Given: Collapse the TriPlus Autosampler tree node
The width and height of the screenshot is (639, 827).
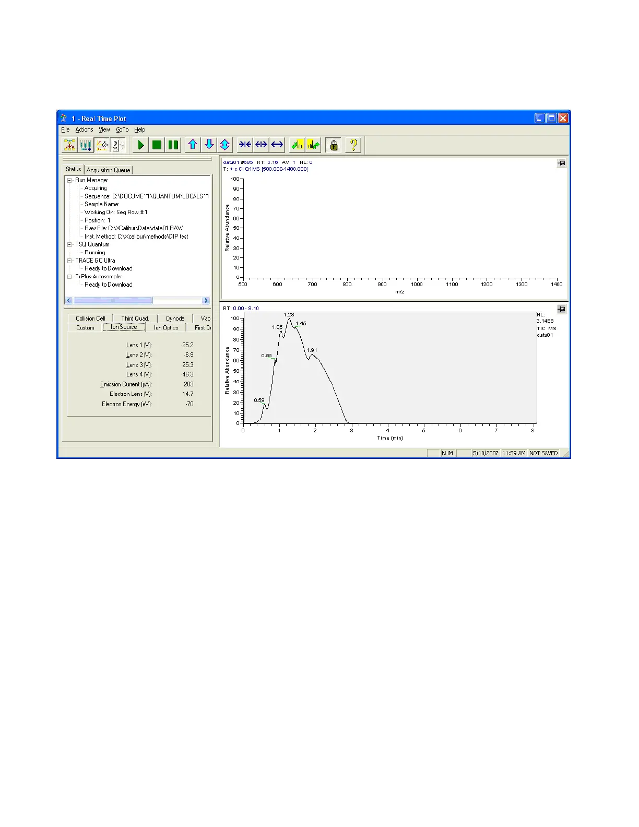Looking at the screenshot, I should (69, 277).
